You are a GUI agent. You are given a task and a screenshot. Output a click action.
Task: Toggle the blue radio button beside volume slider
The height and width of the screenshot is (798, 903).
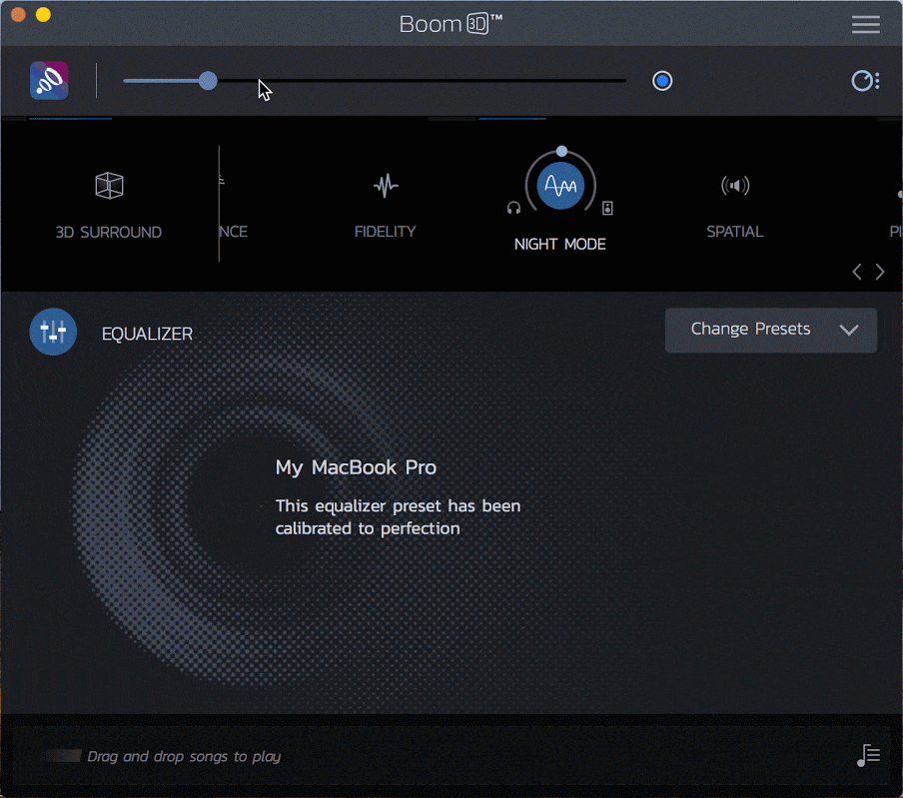(x=661, y=80)
